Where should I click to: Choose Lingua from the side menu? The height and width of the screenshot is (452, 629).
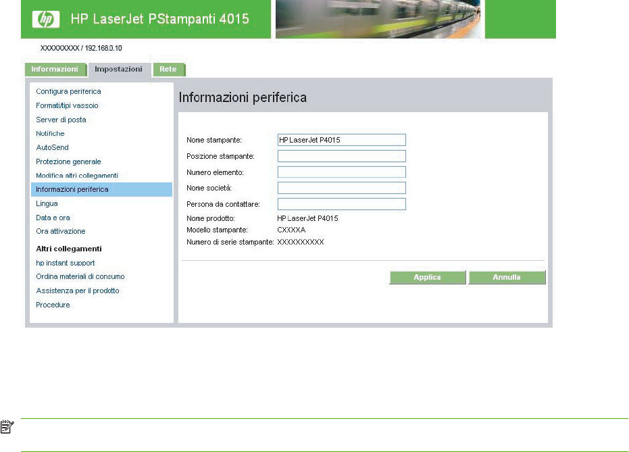[47, 203]
